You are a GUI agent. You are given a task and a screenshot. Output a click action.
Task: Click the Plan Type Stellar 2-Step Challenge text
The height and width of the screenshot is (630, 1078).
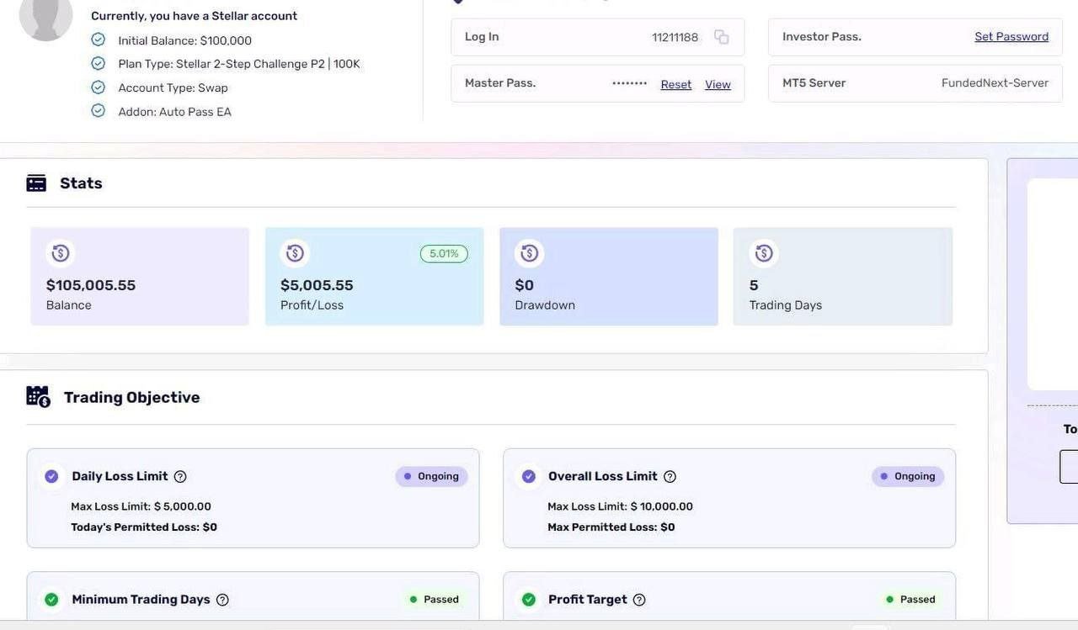(239, 64)
